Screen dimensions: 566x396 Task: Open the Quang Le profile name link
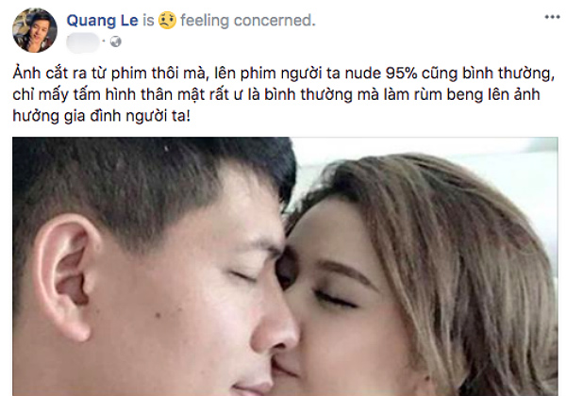coord(102,21)
